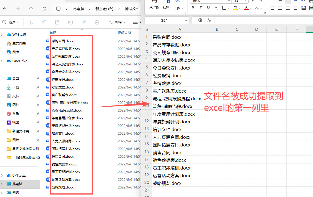Click the formula bar input field
This screenshot has height=197, width=313.
tap(263, 20)
